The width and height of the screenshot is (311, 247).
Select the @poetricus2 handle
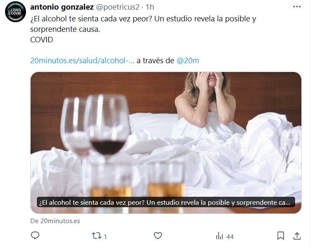click(118, 7)
